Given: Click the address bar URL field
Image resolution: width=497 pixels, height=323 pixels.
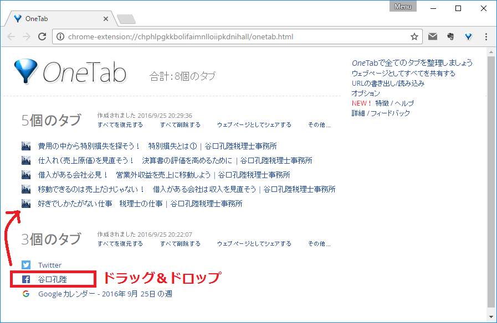Looking at the screenshot, I should (233, 37).
